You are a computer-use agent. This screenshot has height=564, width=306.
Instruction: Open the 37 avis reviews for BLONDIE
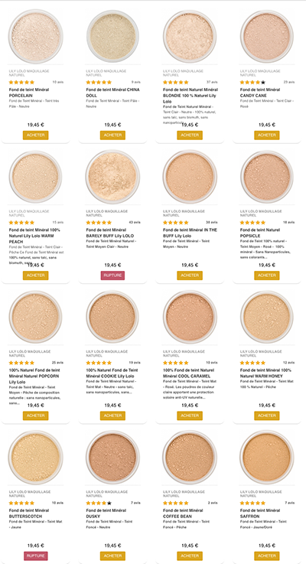pyautogui.click(x=212, y=82)
